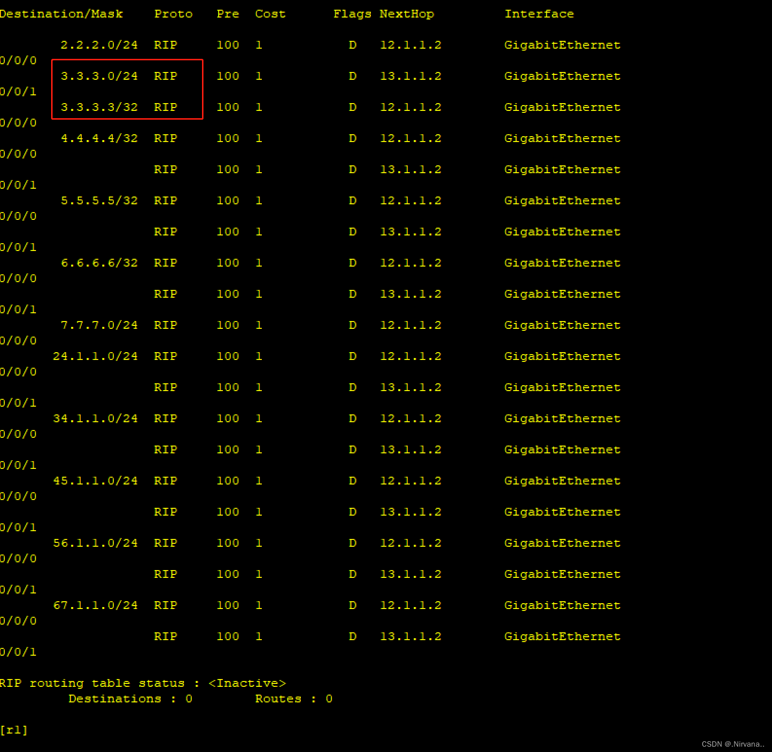Click destination 24.1.1.0/24
The width and height of the screenshot is (772, 752).
point(95,357)
